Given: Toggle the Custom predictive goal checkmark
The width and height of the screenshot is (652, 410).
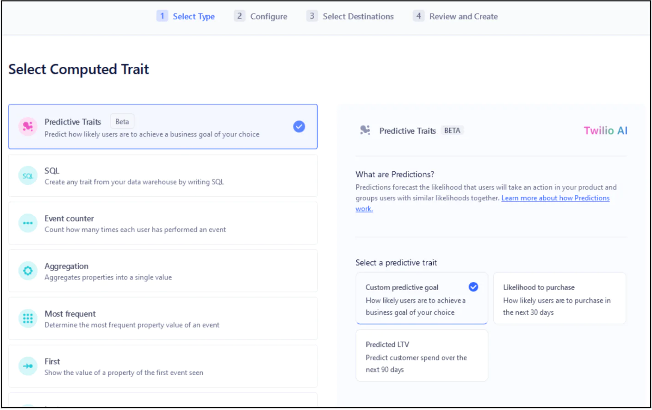Looking at the screenshot, I should [x=473, y=287].
